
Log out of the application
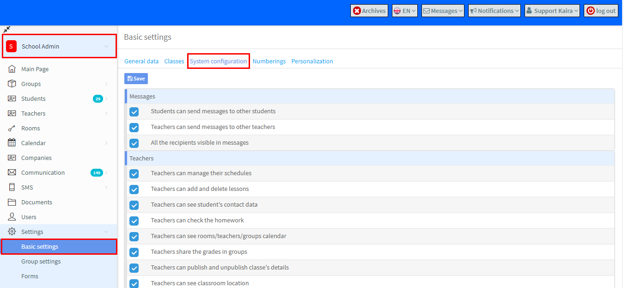pyautogui.click(x=601, y=10)
